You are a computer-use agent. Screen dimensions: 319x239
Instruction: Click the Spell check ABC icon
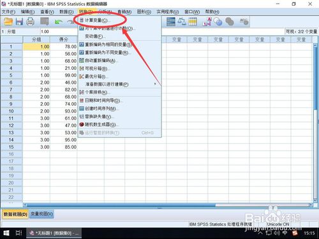click(x=244, y=22)
